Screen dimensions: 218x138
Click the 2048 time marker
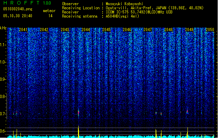168,30
